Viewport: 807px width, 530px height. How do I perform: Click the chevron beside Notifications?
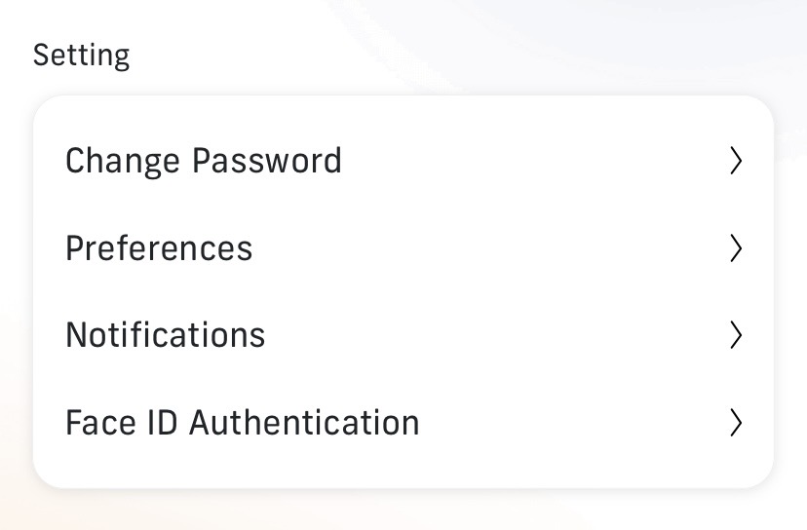pos(736,335)
